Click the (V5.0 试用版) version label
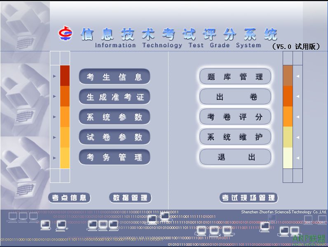 pos(296,46)
